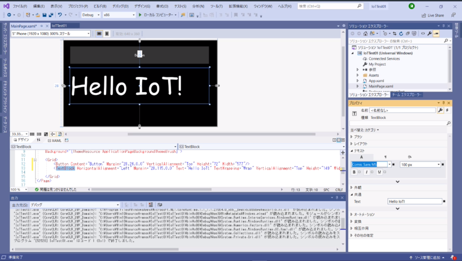Click the notification bell icon in the status bar

[x=454, y=257]
